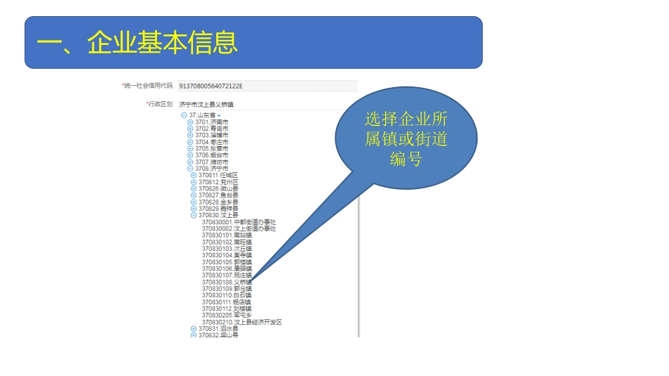Expand the 3706.烟台市 node
669x376 pixels.
pos(190,155)
